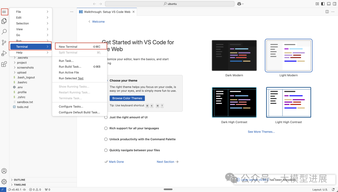Click the Split Editor Right icon
The height and width of the screenshot is (192, 338).
pos(327,12)
